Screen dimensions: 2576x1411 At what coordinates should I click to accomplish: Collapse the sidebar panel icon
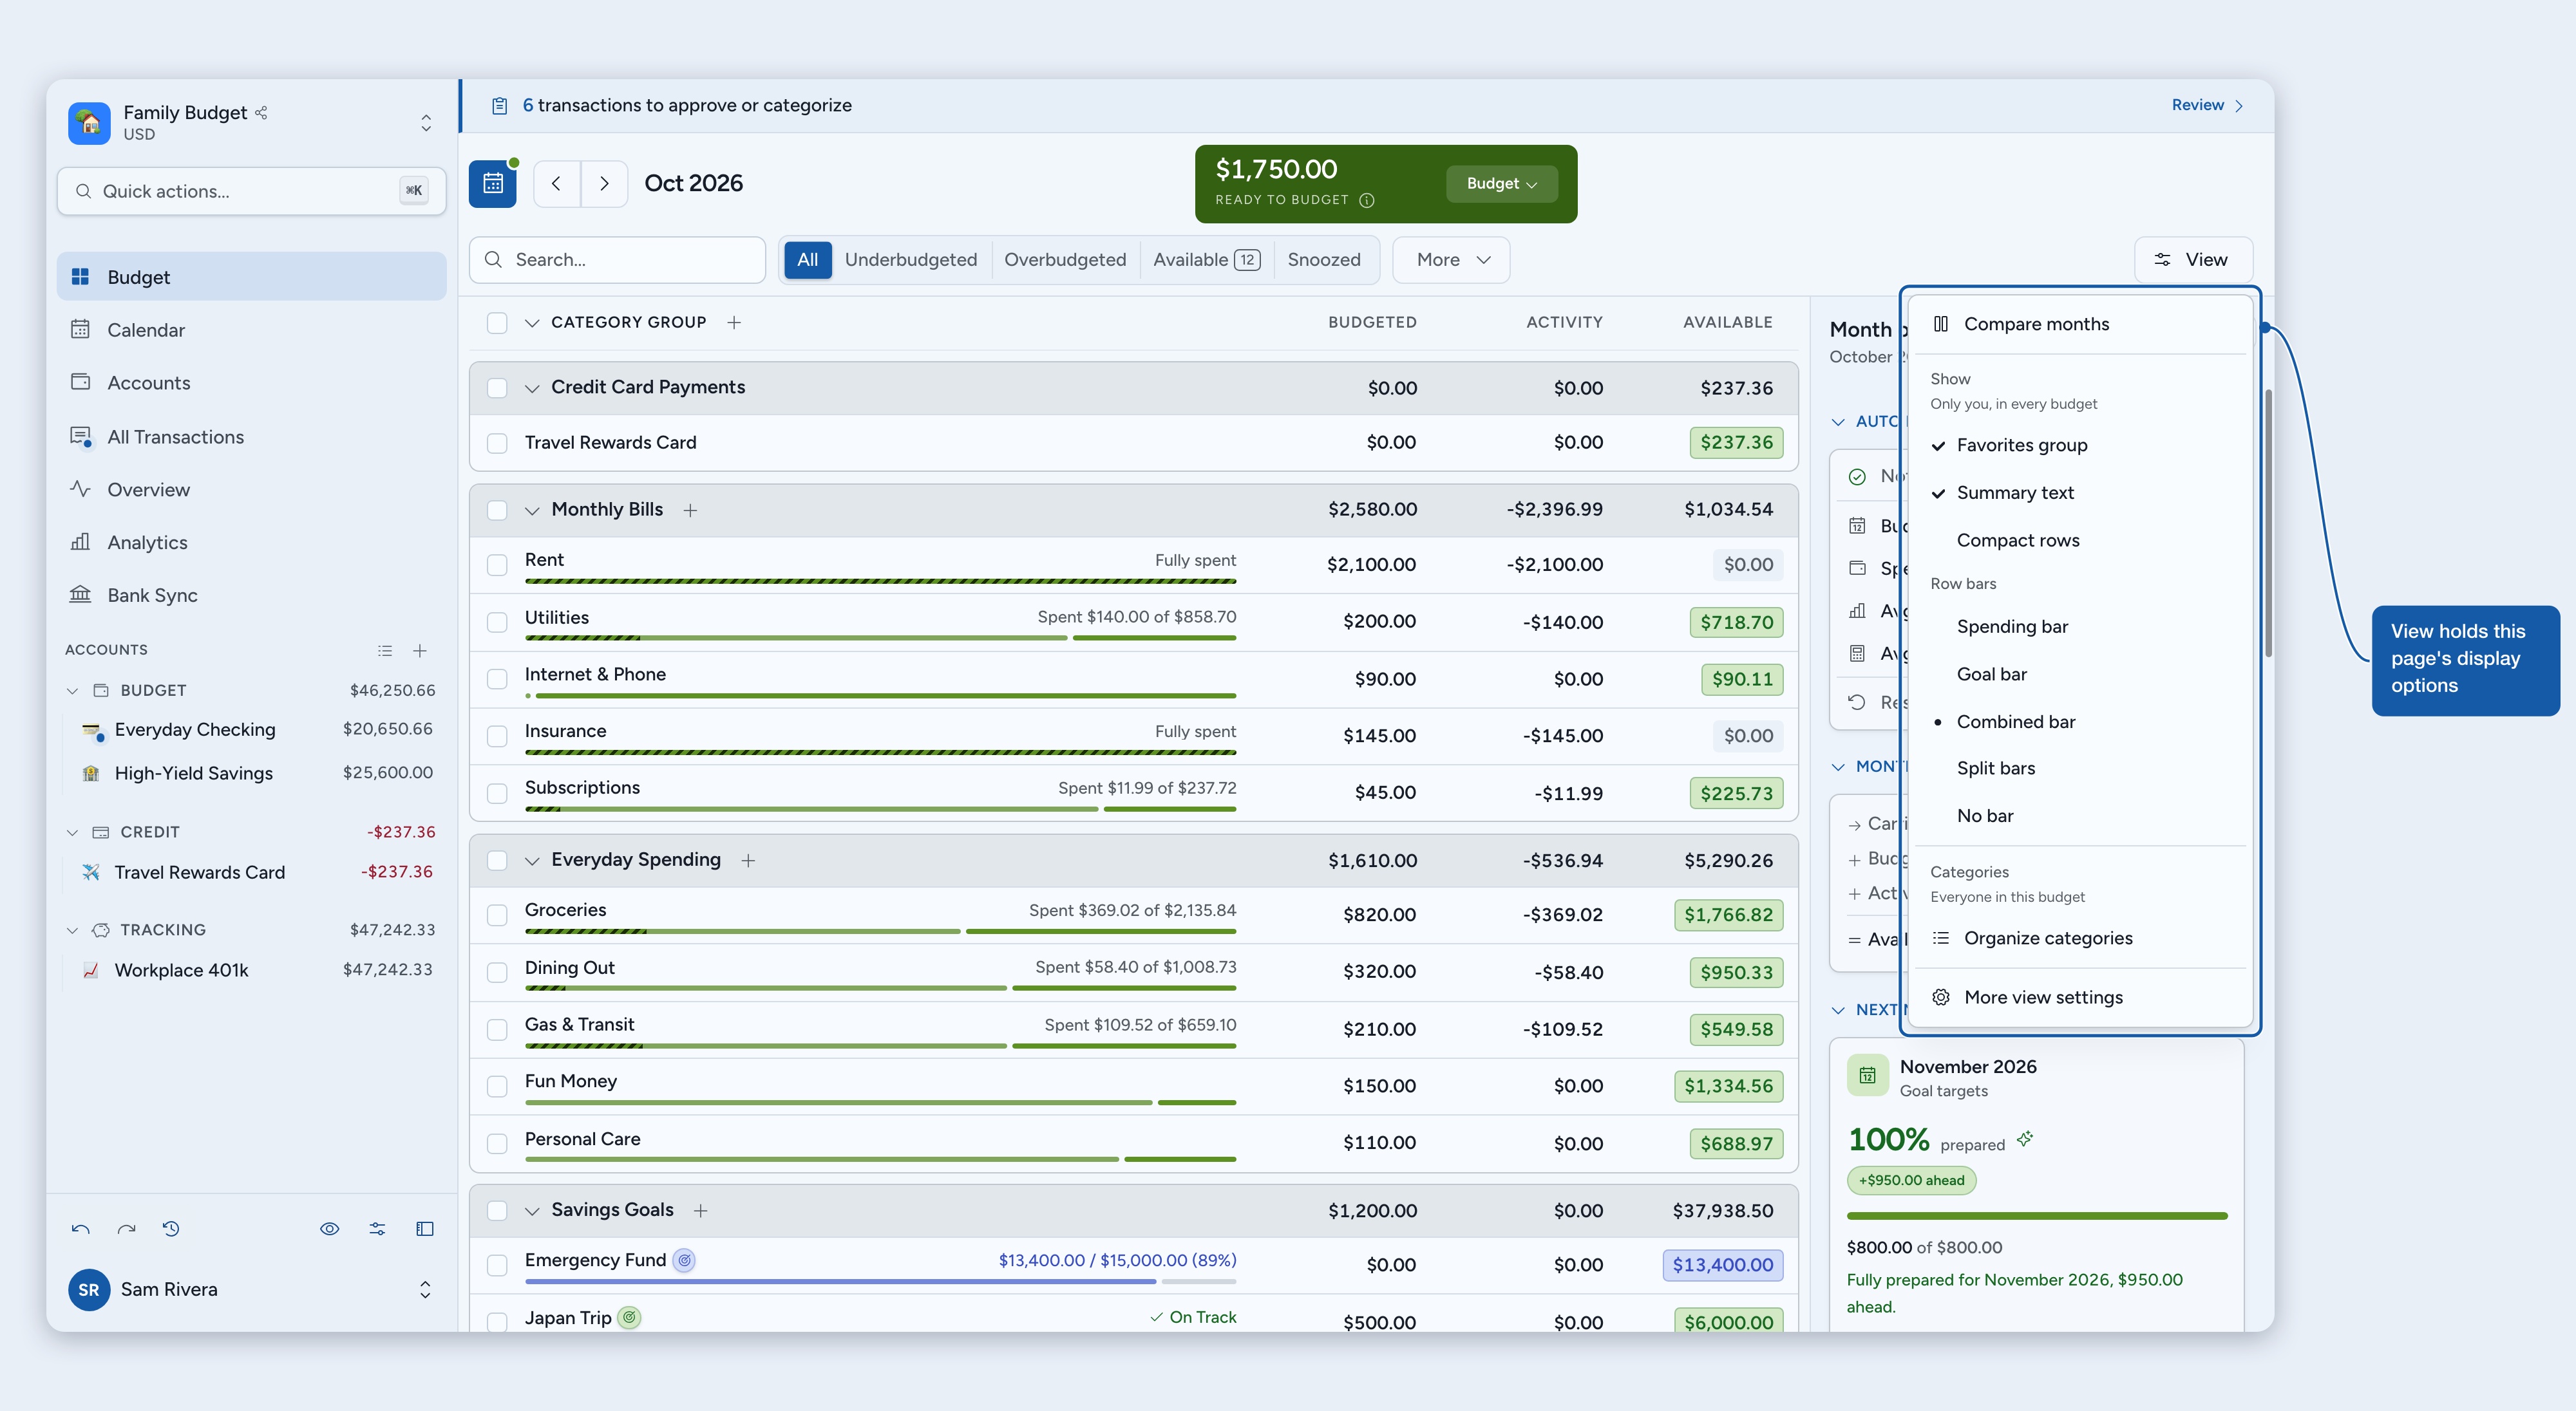click(x=425, y=1229)
